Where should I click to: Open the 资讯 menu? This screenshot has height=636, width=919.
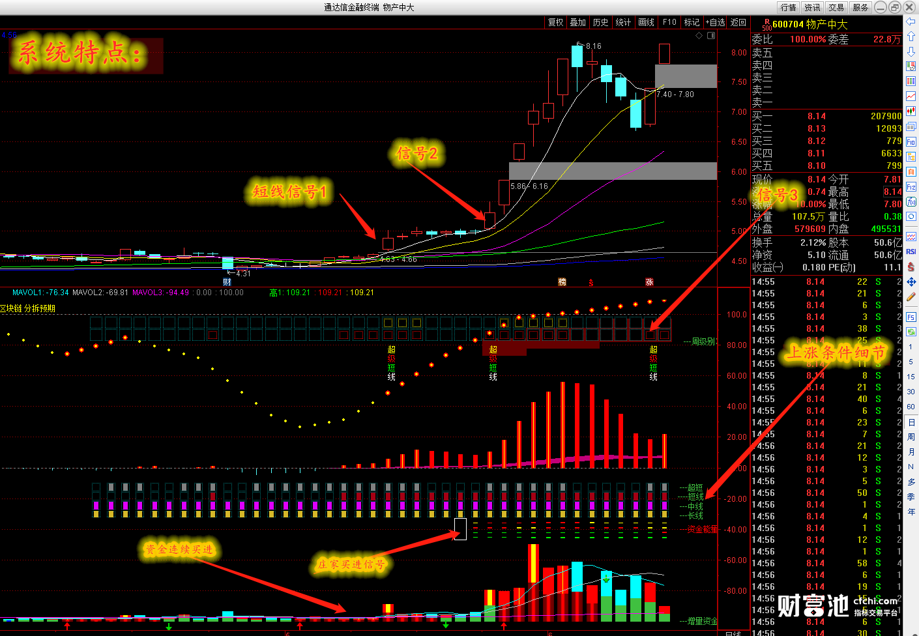(813, 7)
